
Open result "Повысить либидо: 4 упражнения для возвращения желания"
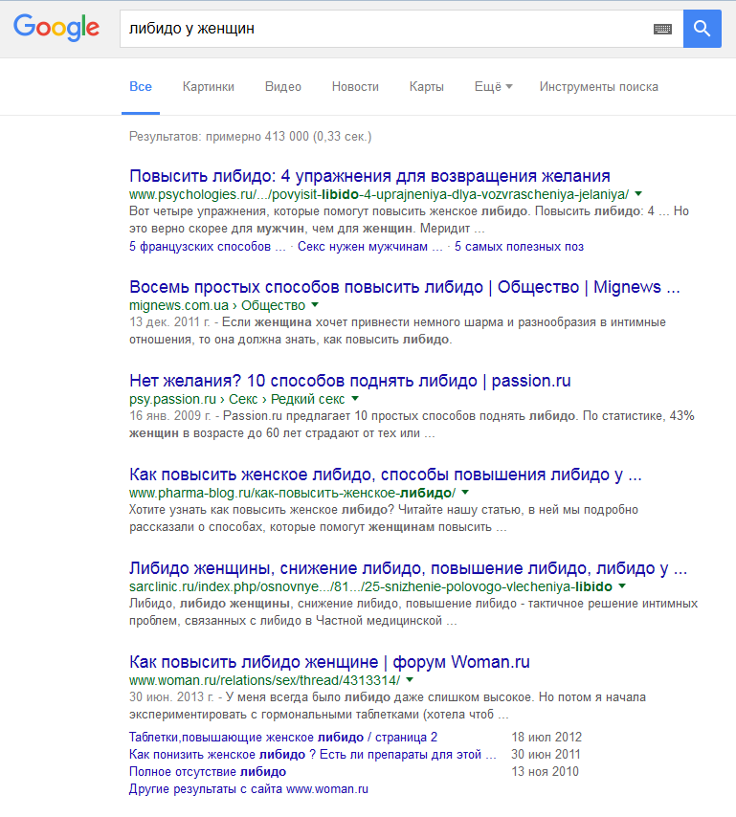pos(369,176)
